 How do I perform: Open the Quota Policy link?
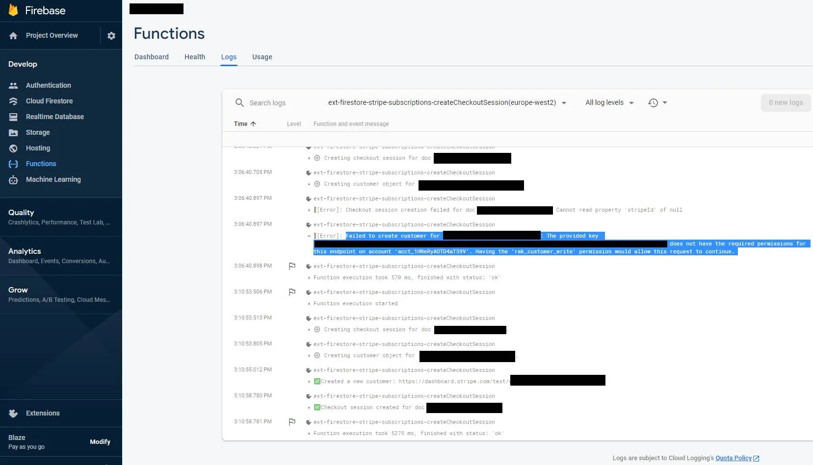click(734, 458)
